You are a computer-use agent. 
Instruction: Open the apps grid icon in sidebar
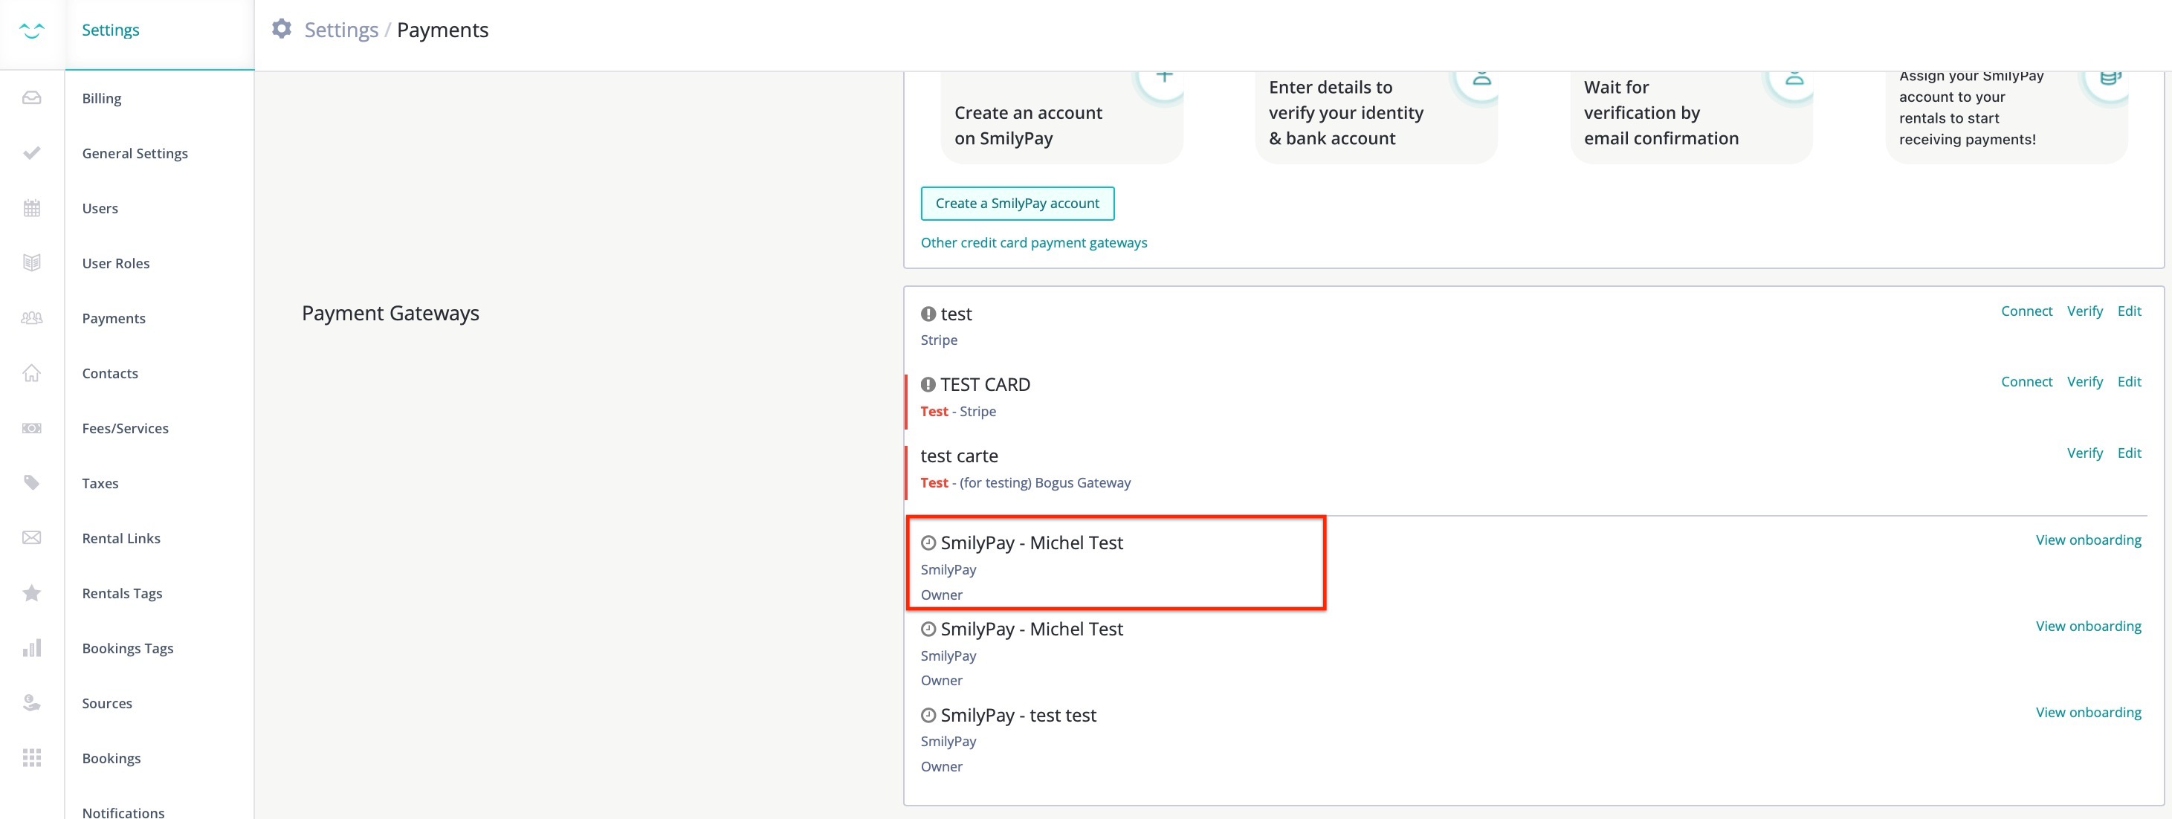(x=32, y=757)
